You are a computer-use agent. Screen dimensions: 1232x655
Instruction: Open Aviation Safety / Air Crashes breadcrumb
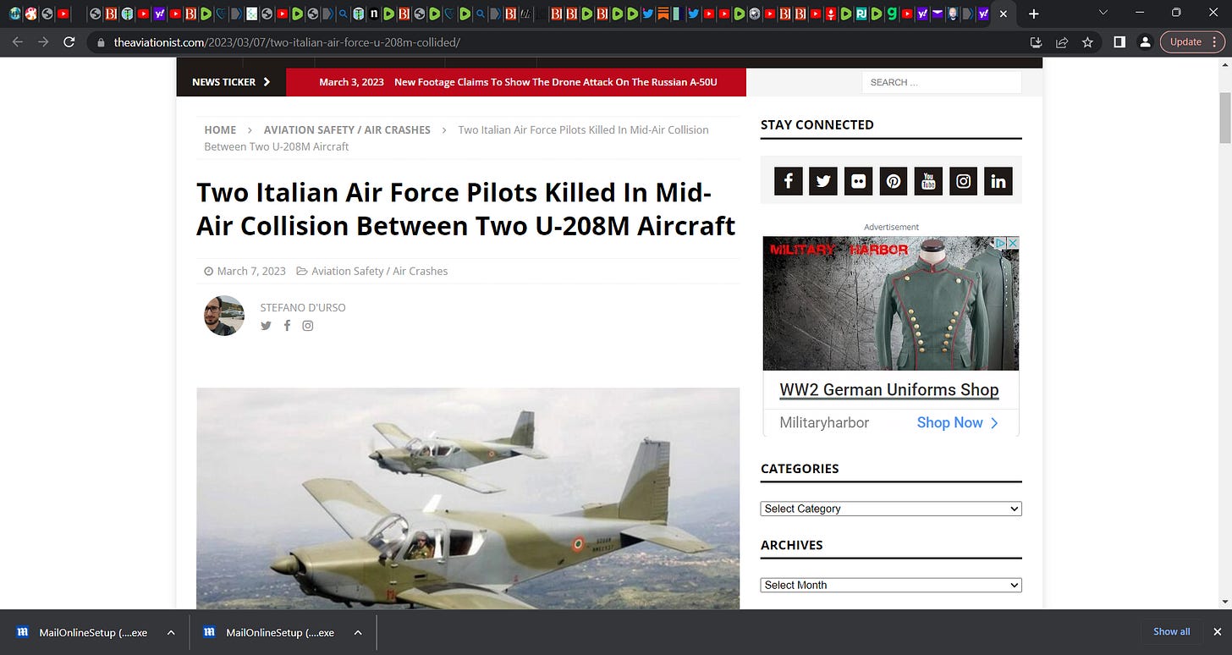click(347, 129)
